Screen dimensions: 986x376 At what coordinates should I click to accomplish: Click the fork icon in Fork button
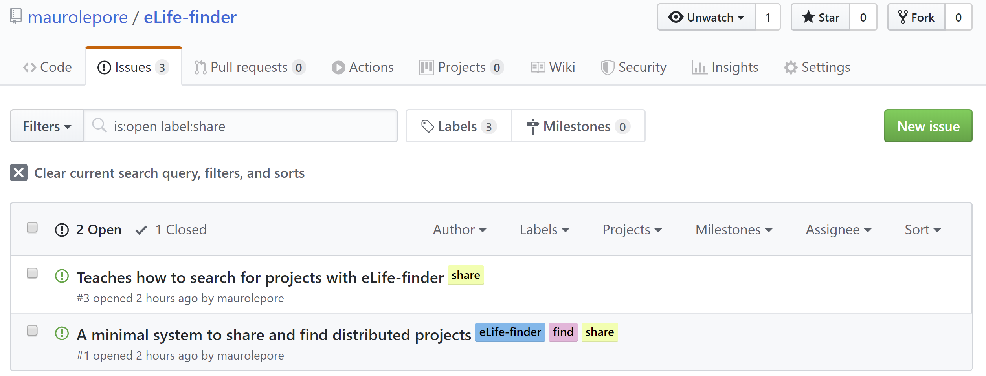903,17
